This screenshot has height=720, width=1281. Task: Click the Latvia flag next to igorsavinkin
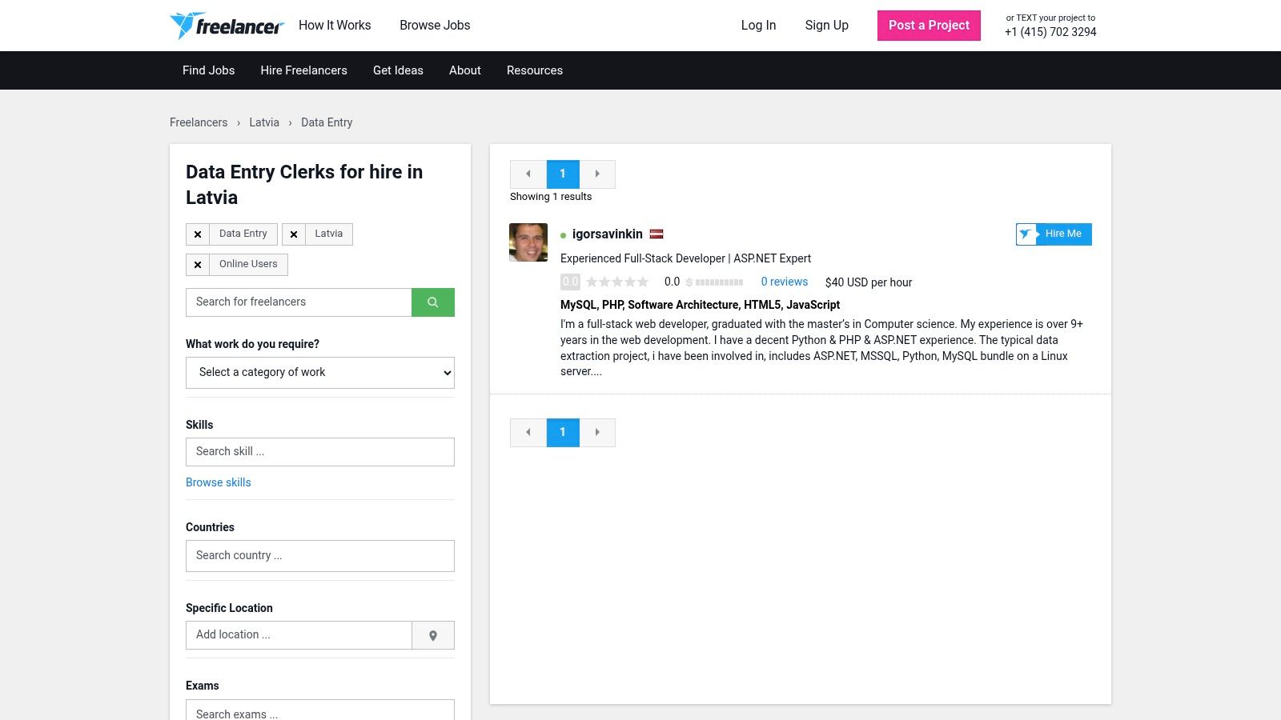click(657, 234)
